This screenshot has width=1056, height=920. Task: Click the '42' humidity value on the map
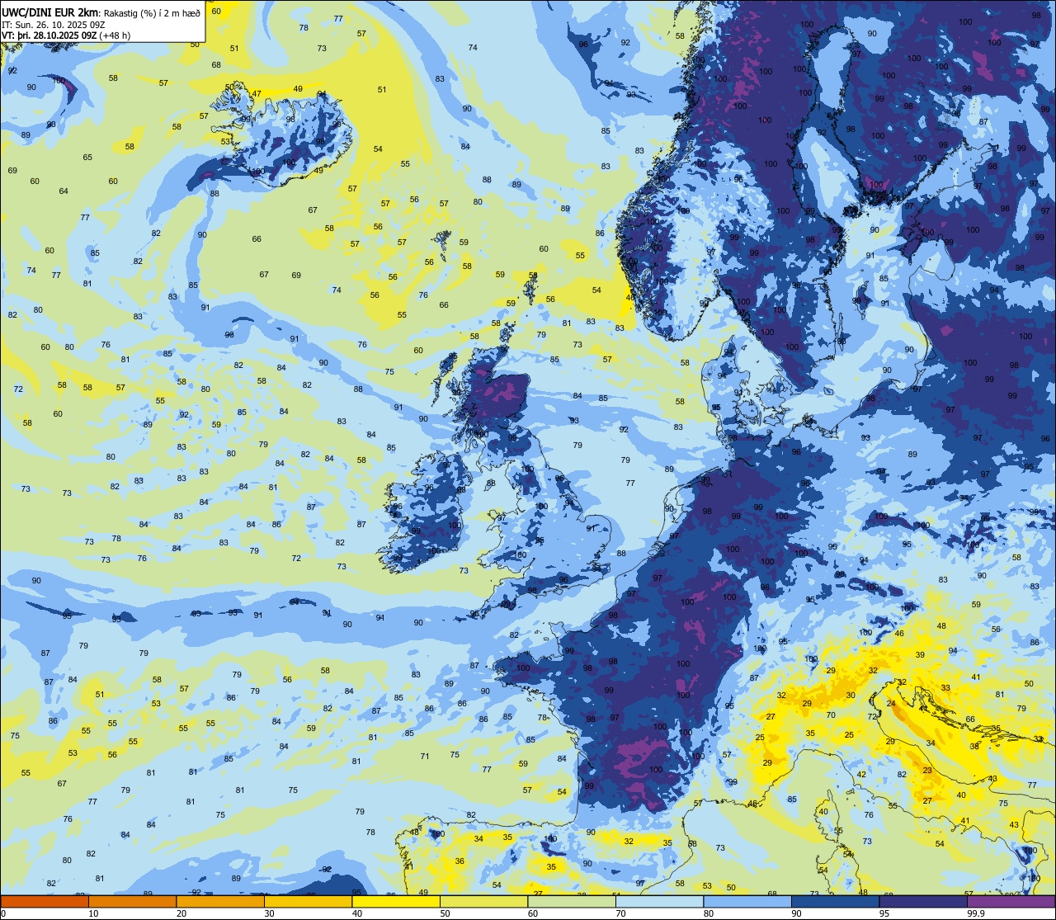point(861,774)
